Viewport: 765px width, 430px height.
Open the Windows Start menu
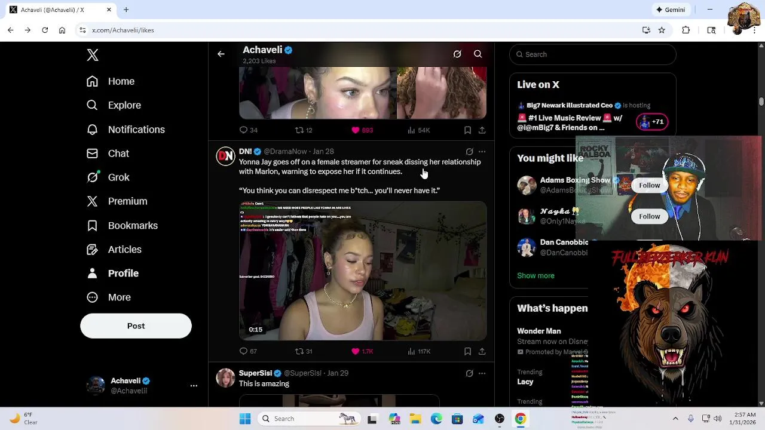point(245,419)
